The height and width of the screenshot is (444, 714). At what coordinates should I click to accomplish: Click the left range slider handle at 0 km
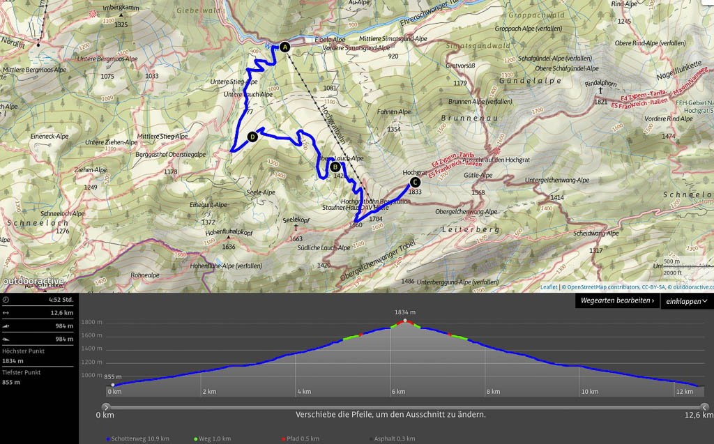[106, 406]
